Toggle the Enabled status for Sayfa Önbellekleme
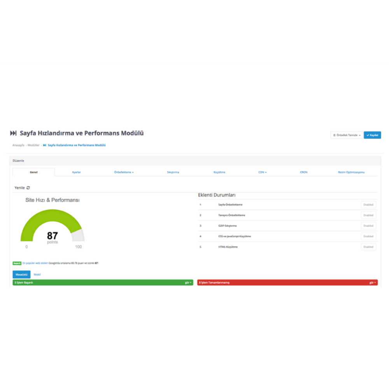389x389 pixels. [x=368, y=205]
